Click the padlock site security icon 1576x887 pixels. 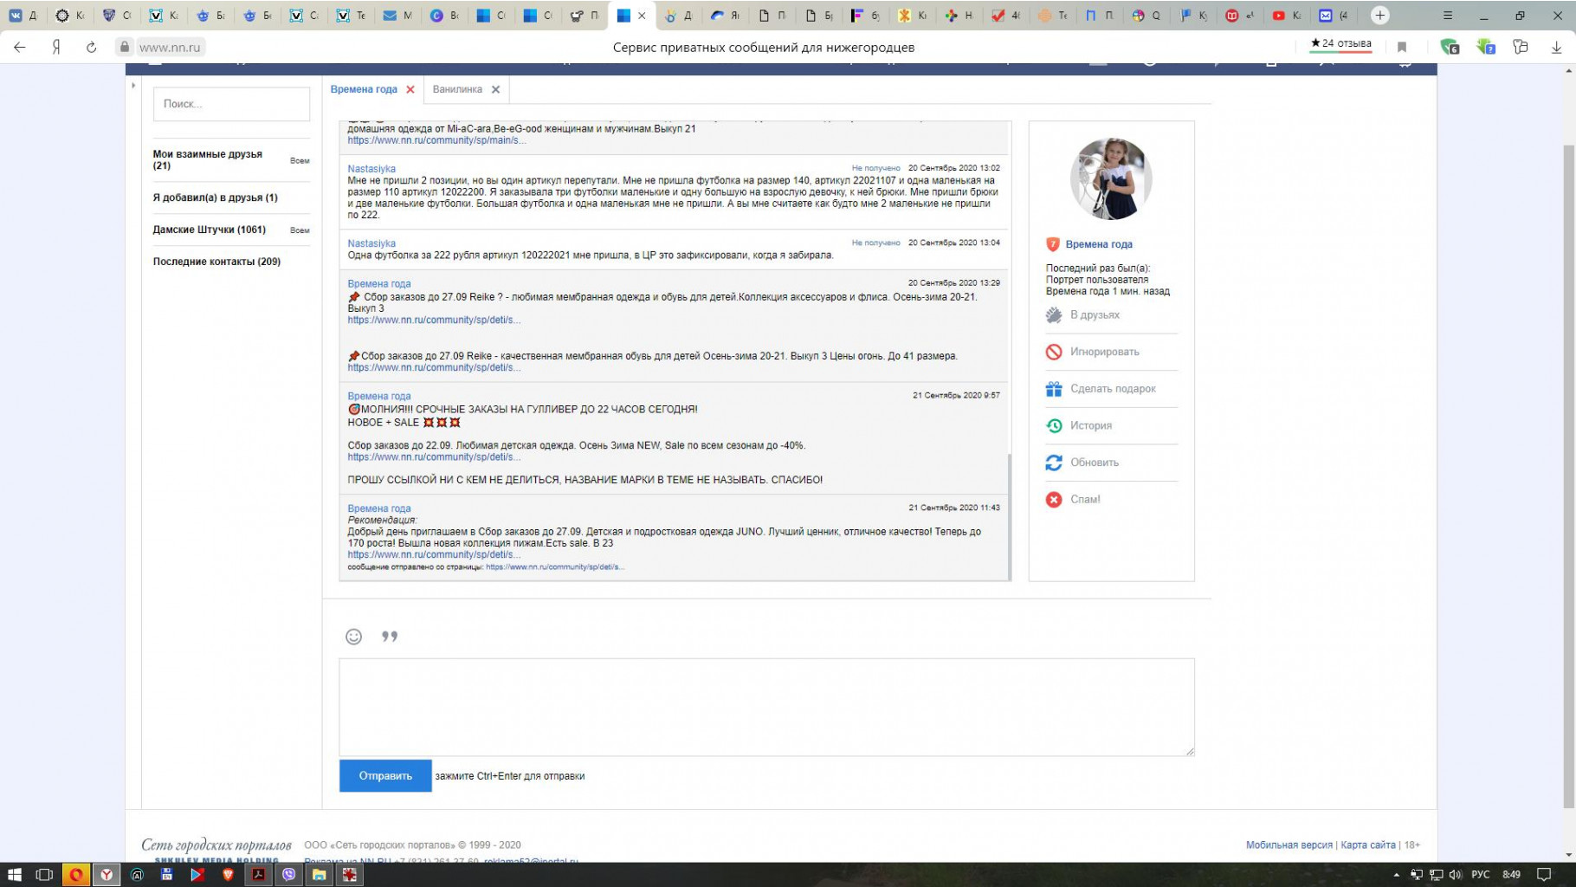pyautogui.click(x=125, y=47)
